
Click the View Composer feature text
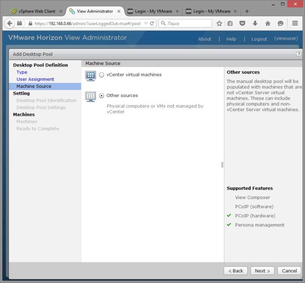click(x=252, y=197)
